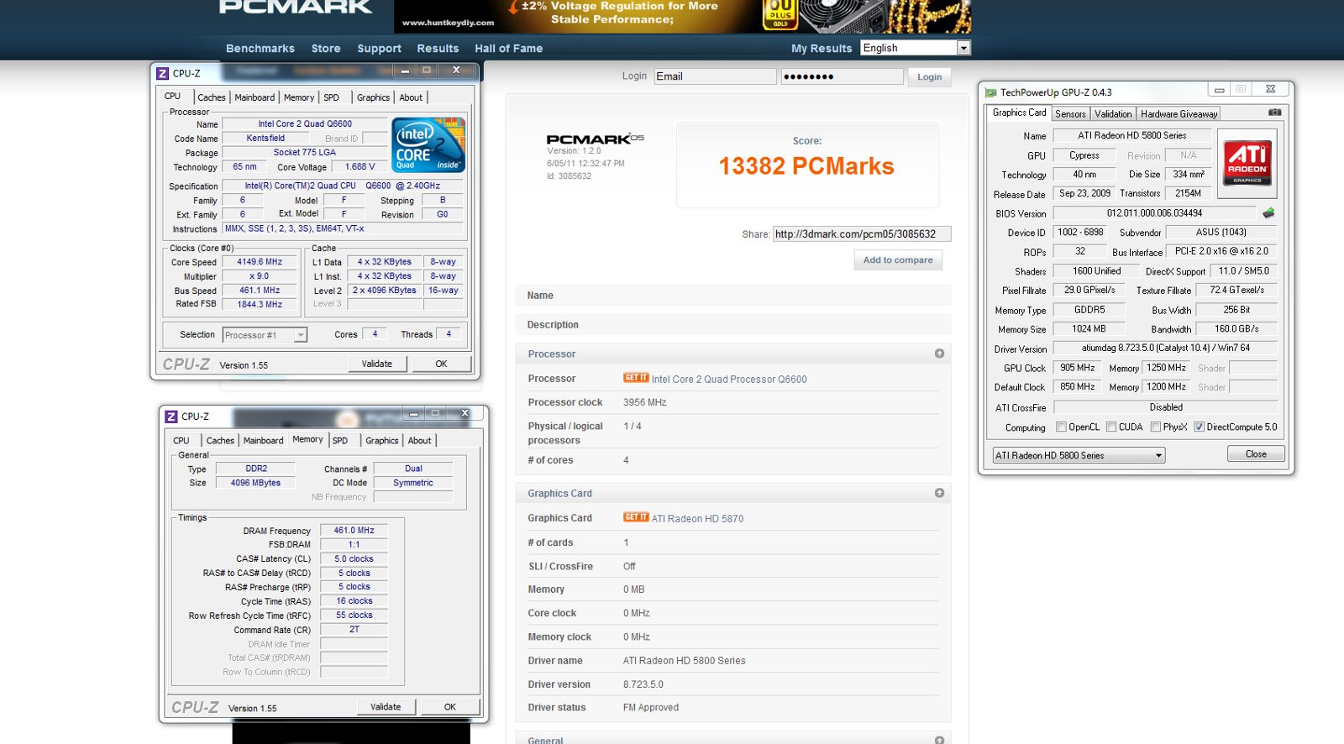Enable the OpenCL checkbox in GPU-Z
Screen dimensions: 1344x744
coord(1062,427)
